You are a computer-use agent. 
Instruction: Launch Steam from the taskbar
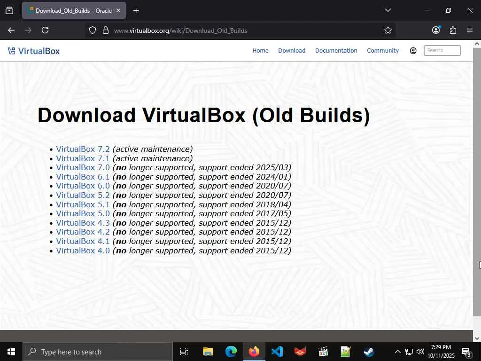pyautogui.click(x=369, y=352)
